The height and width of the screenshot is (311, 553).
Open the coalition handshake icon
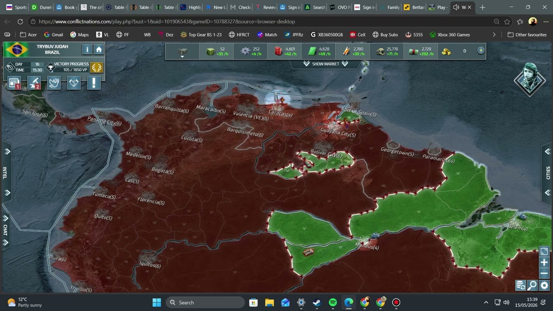(x=74, y=83)
